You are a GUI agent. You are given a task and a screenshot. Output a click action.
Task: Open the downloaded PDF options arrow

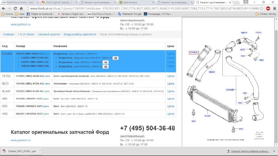41,151
